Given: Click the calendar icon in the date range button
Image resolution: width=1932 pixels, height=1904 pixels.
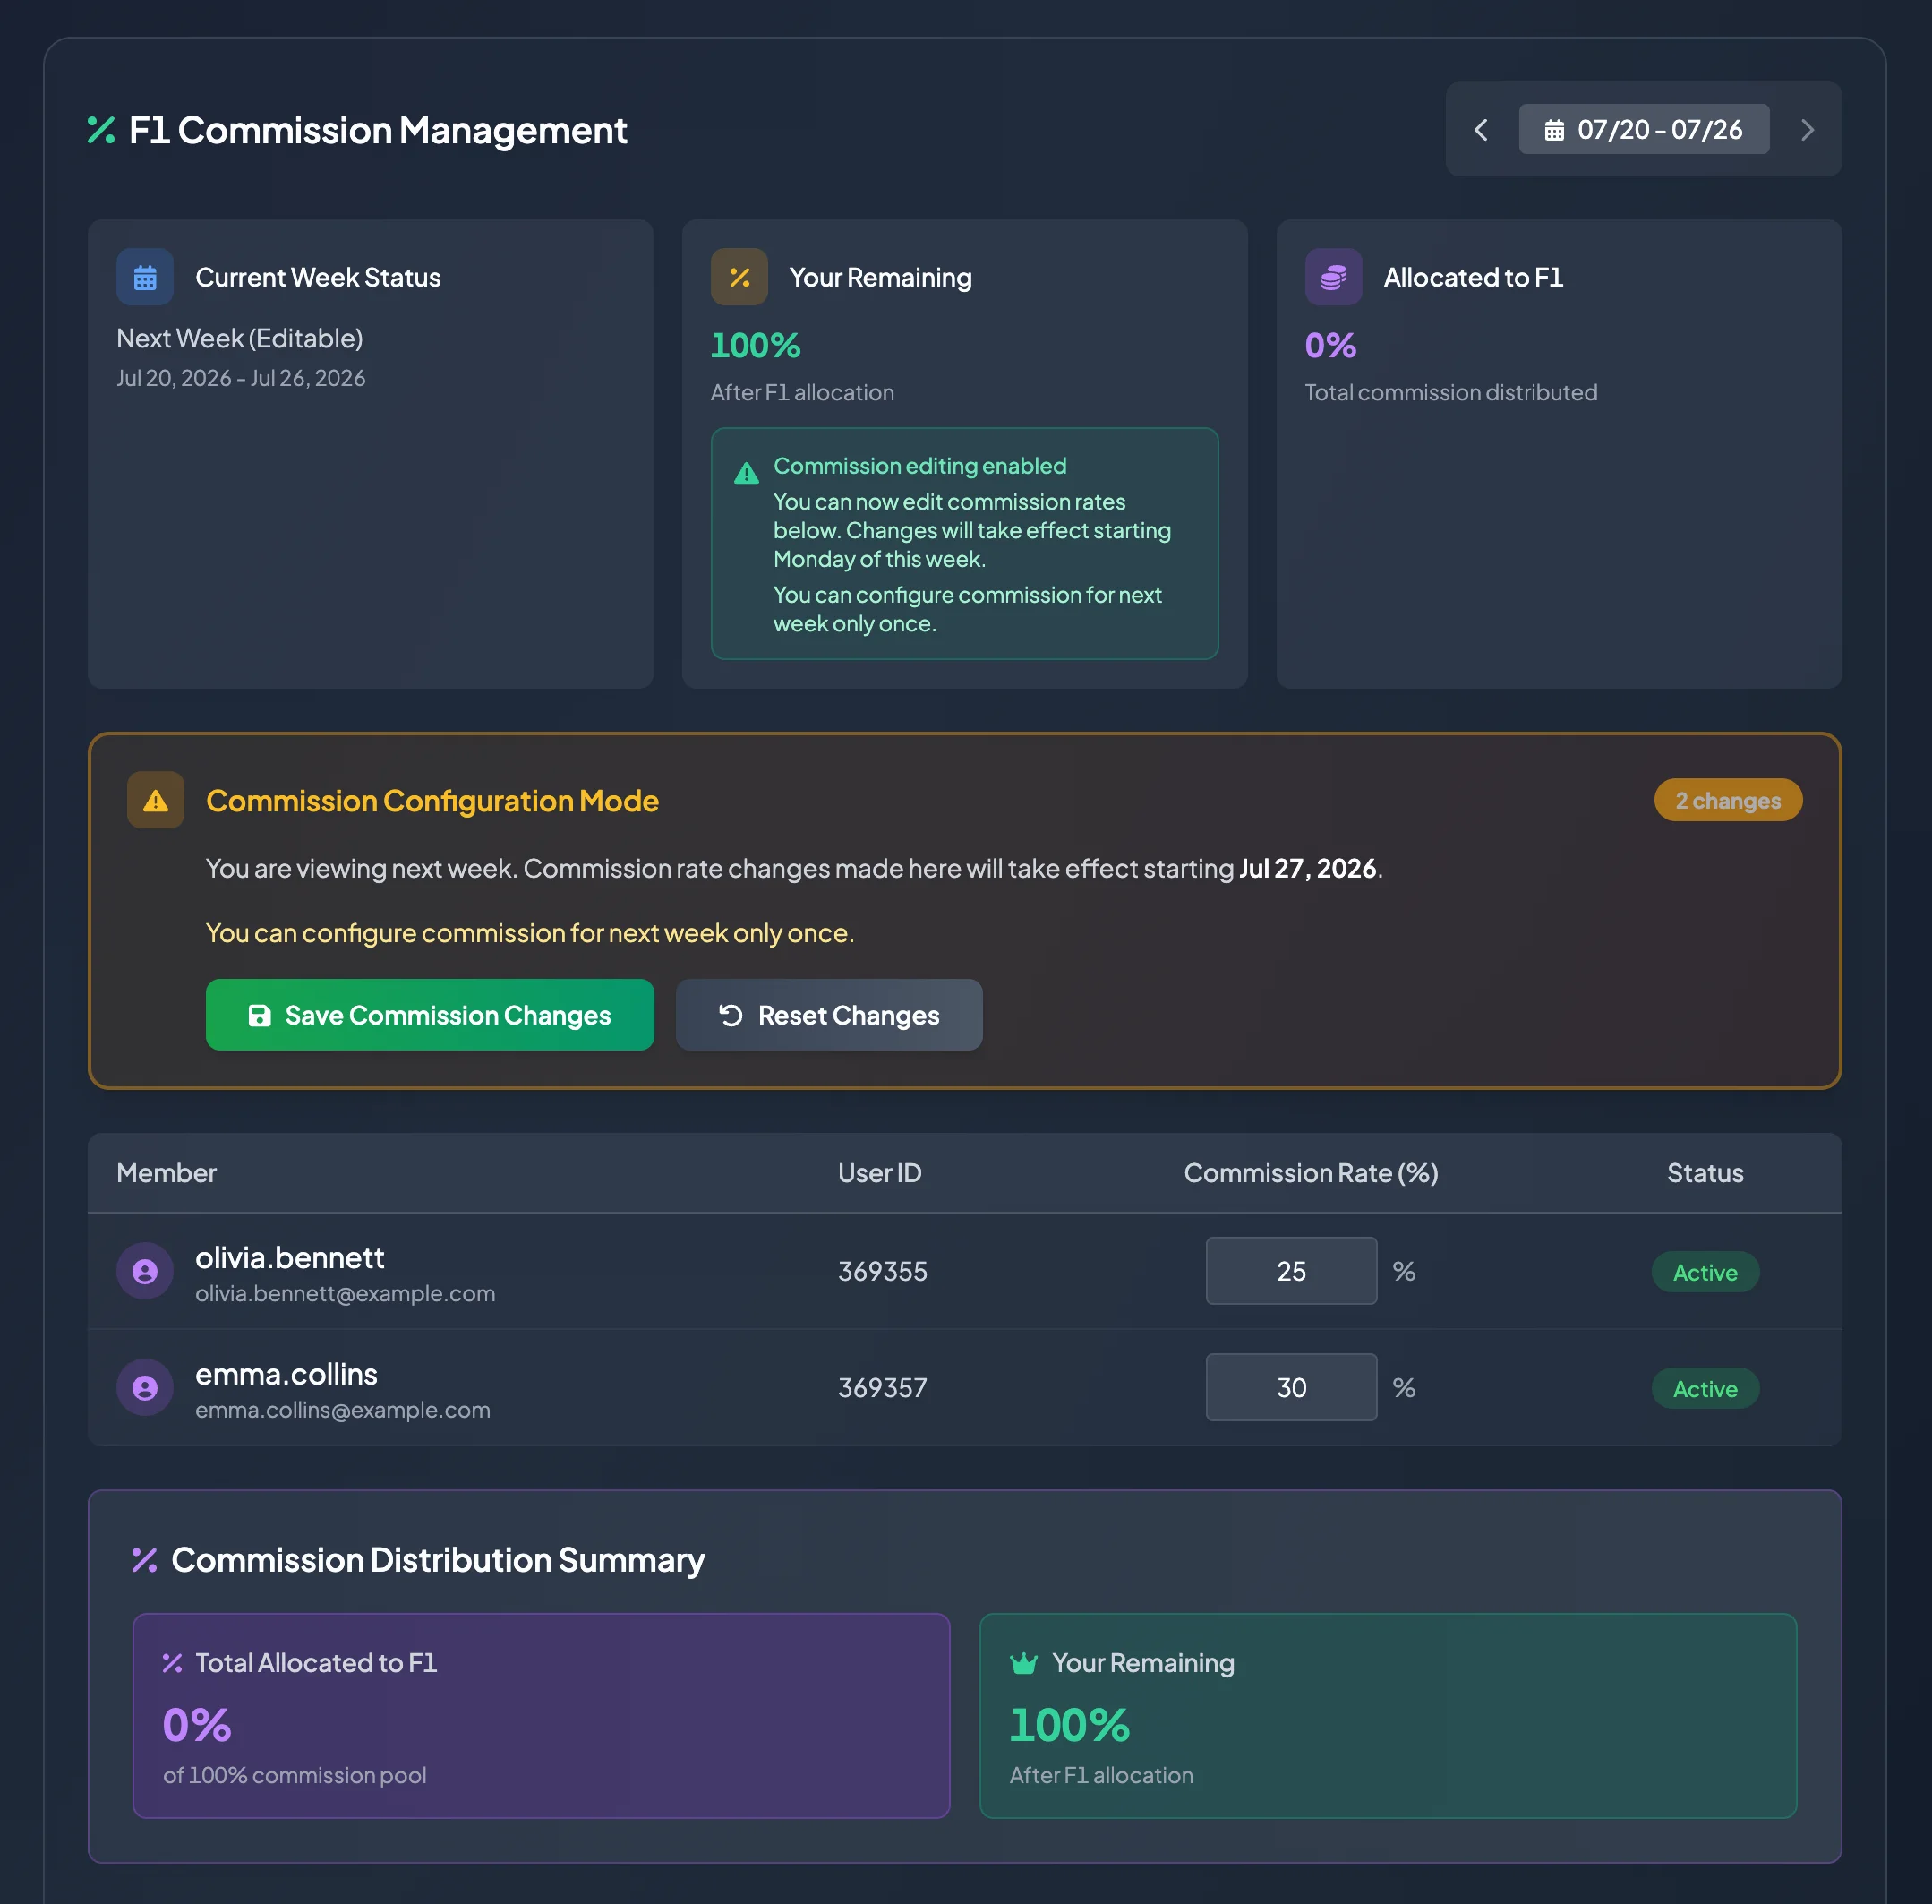Looking at the screenshot, I should point(1554,130).
